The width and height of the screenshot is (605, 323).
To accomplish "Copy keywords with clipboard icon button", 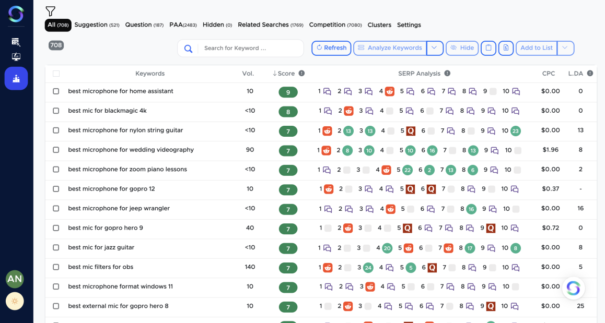I will [488, 48].
